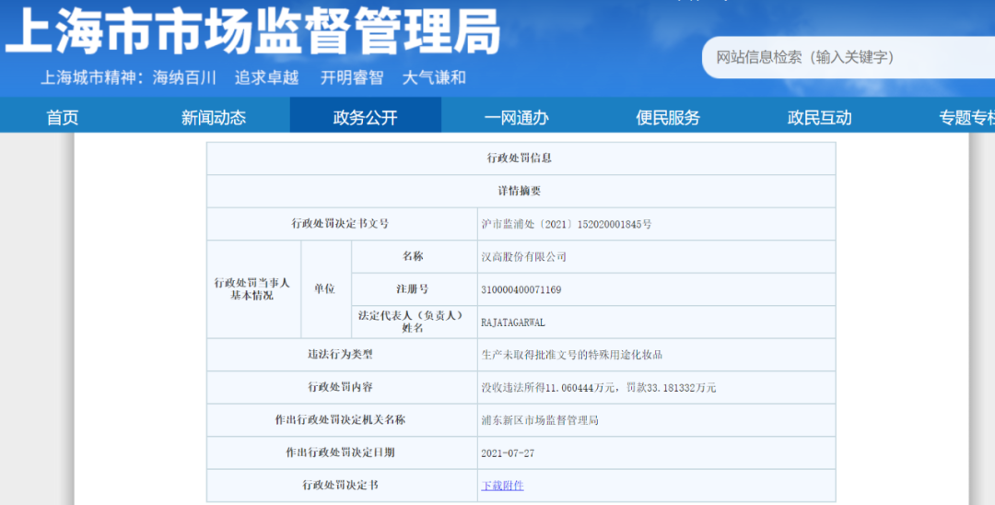Image resolution: width=995 pixels, height=505 pixels.
Task: Select document number 沪市监浦处〔2021〕152020001845号
Action: (566, 224)
